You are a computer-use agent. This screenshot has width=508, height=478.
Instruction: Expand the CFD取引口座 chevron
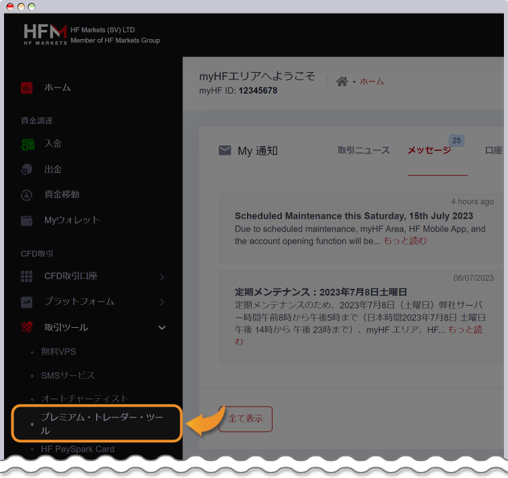click(162, 277)
